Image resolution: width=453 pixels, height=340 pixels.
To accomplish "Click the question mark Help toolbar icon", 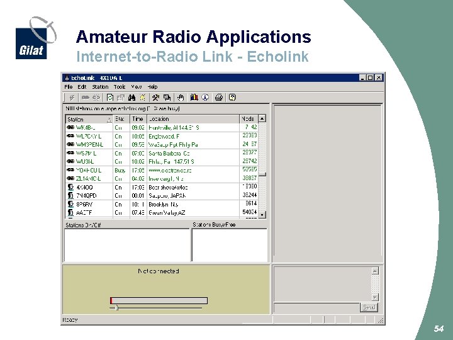I will (x=232, y=98).
